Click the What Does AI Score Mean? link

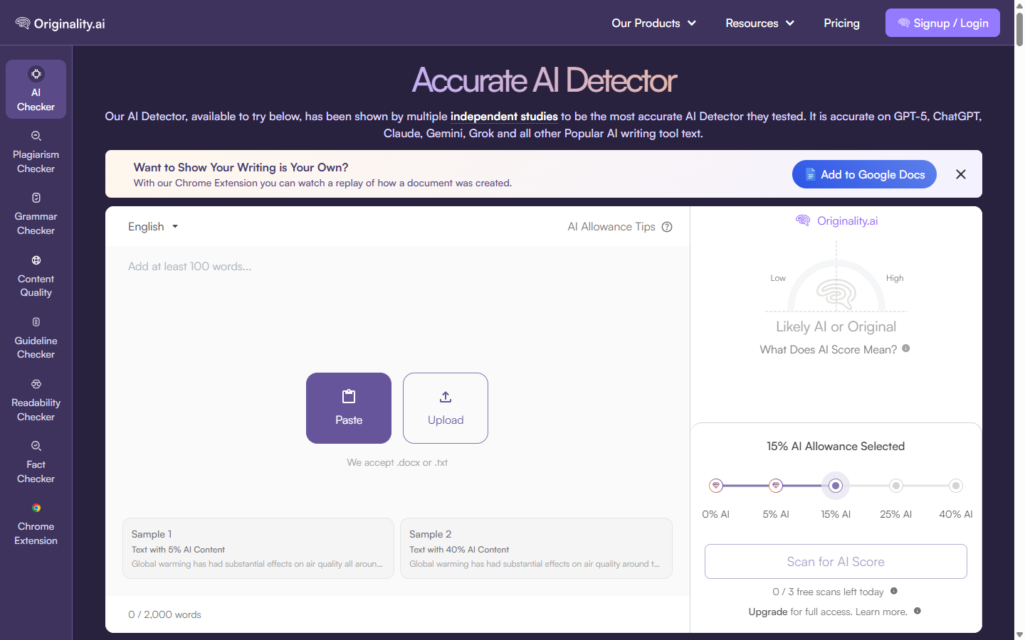[829, 349]
